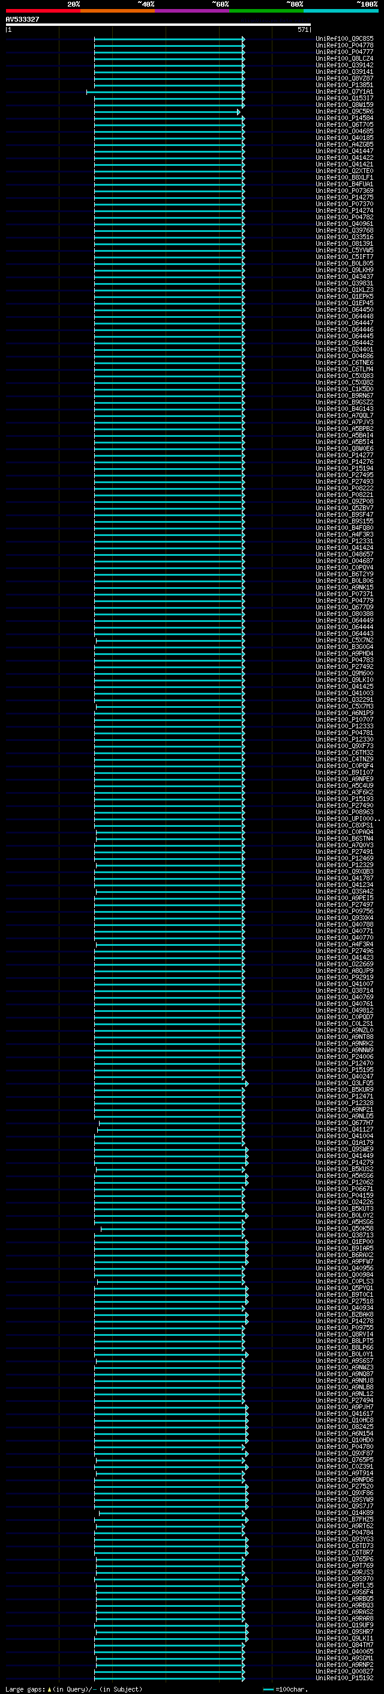The width and height of the screenshot is (384, 1694).
Task: Select hit UniRef100_Q40185
Action: click(x=344, y=138)
